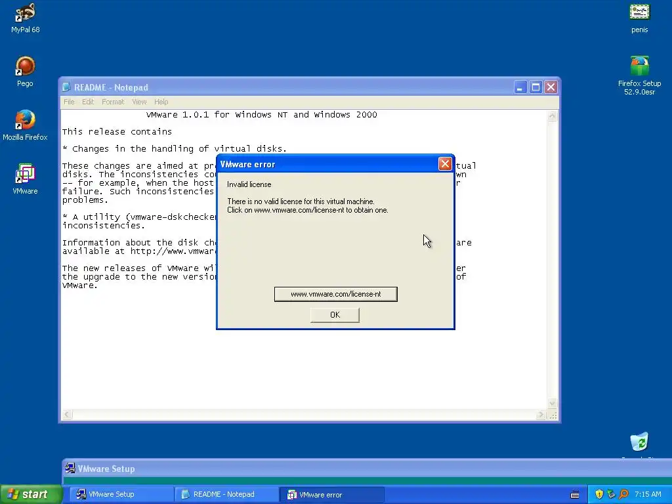Click the VMware error taskbar button
The image size is (672, 504).
[x=332, y=495]
